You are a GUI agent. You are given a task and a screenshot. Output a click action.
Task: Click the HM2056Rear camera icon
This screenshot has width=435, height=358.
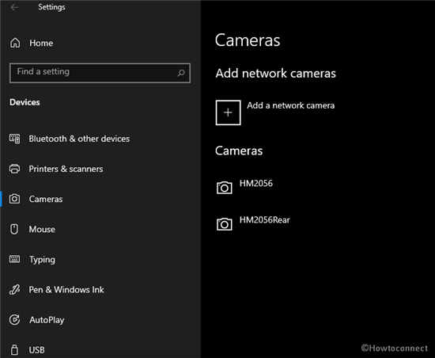224,224
